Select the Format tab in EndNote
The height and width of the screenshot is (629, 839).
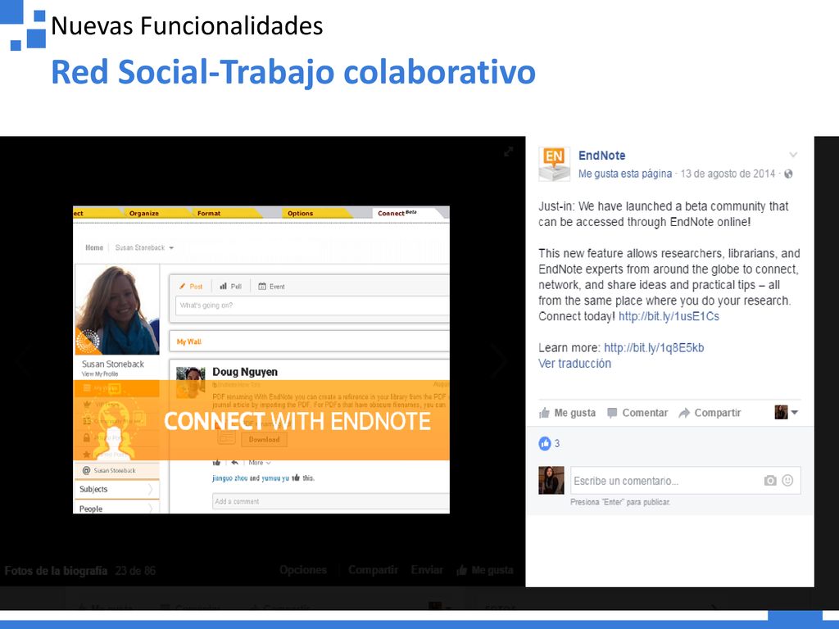click(209, 213)
